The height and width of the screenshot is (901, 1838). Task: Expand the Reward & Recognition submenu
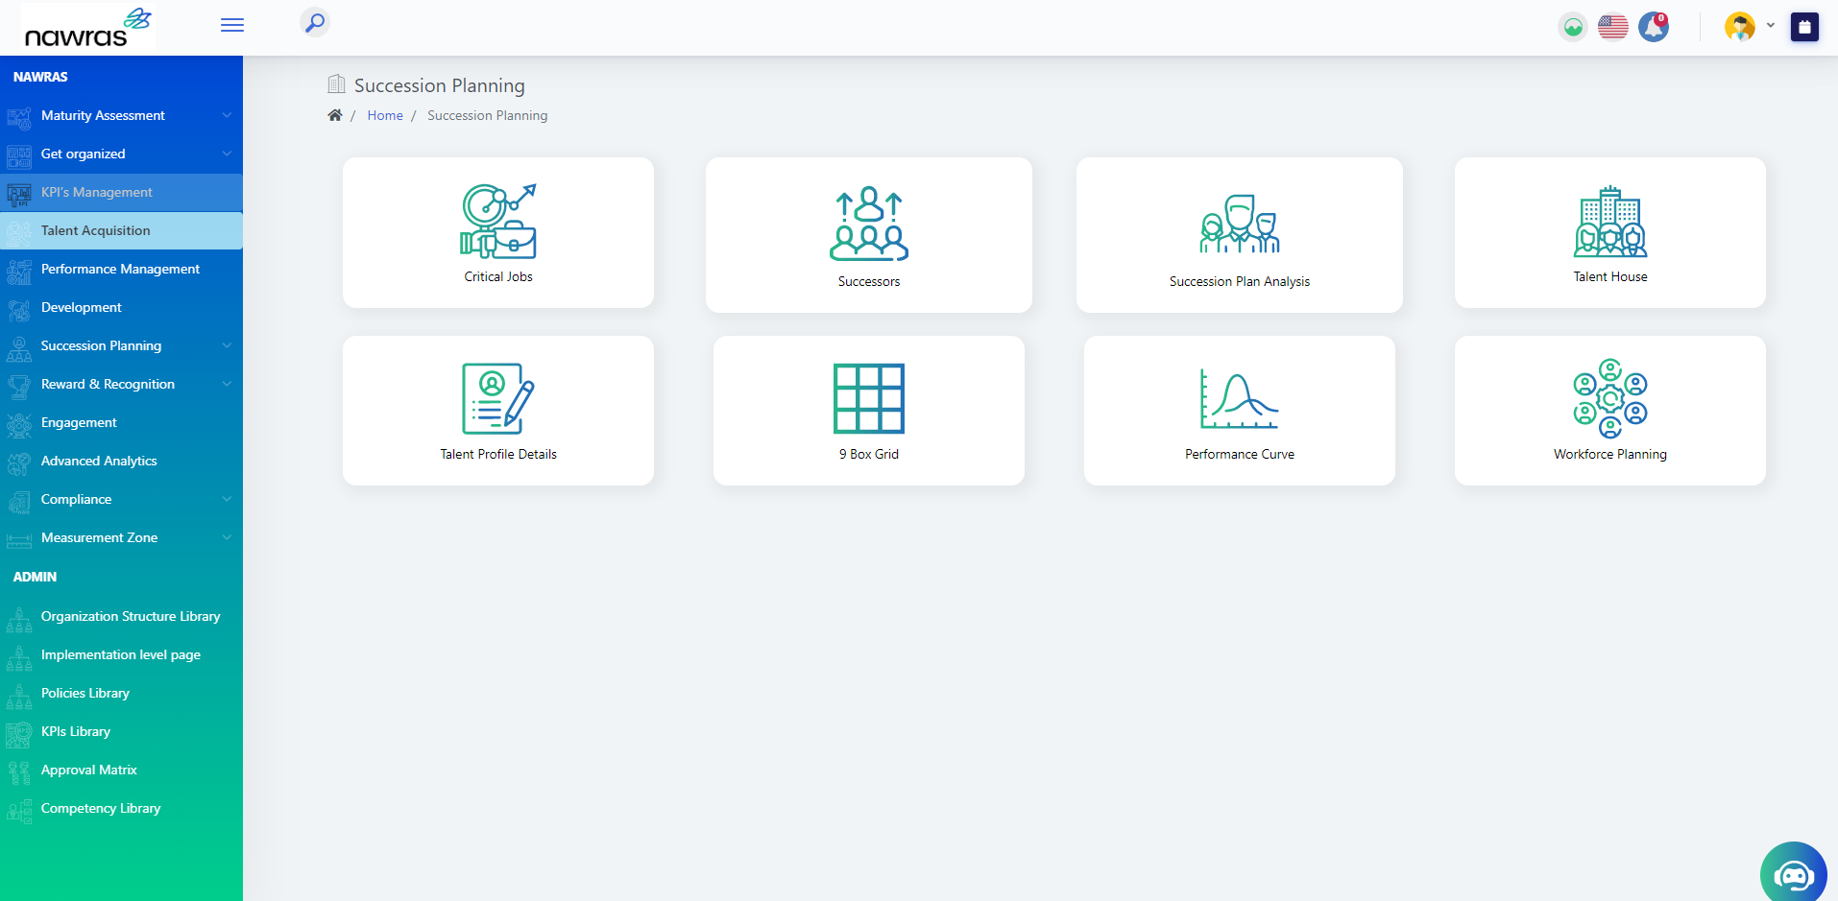point(227,384)
